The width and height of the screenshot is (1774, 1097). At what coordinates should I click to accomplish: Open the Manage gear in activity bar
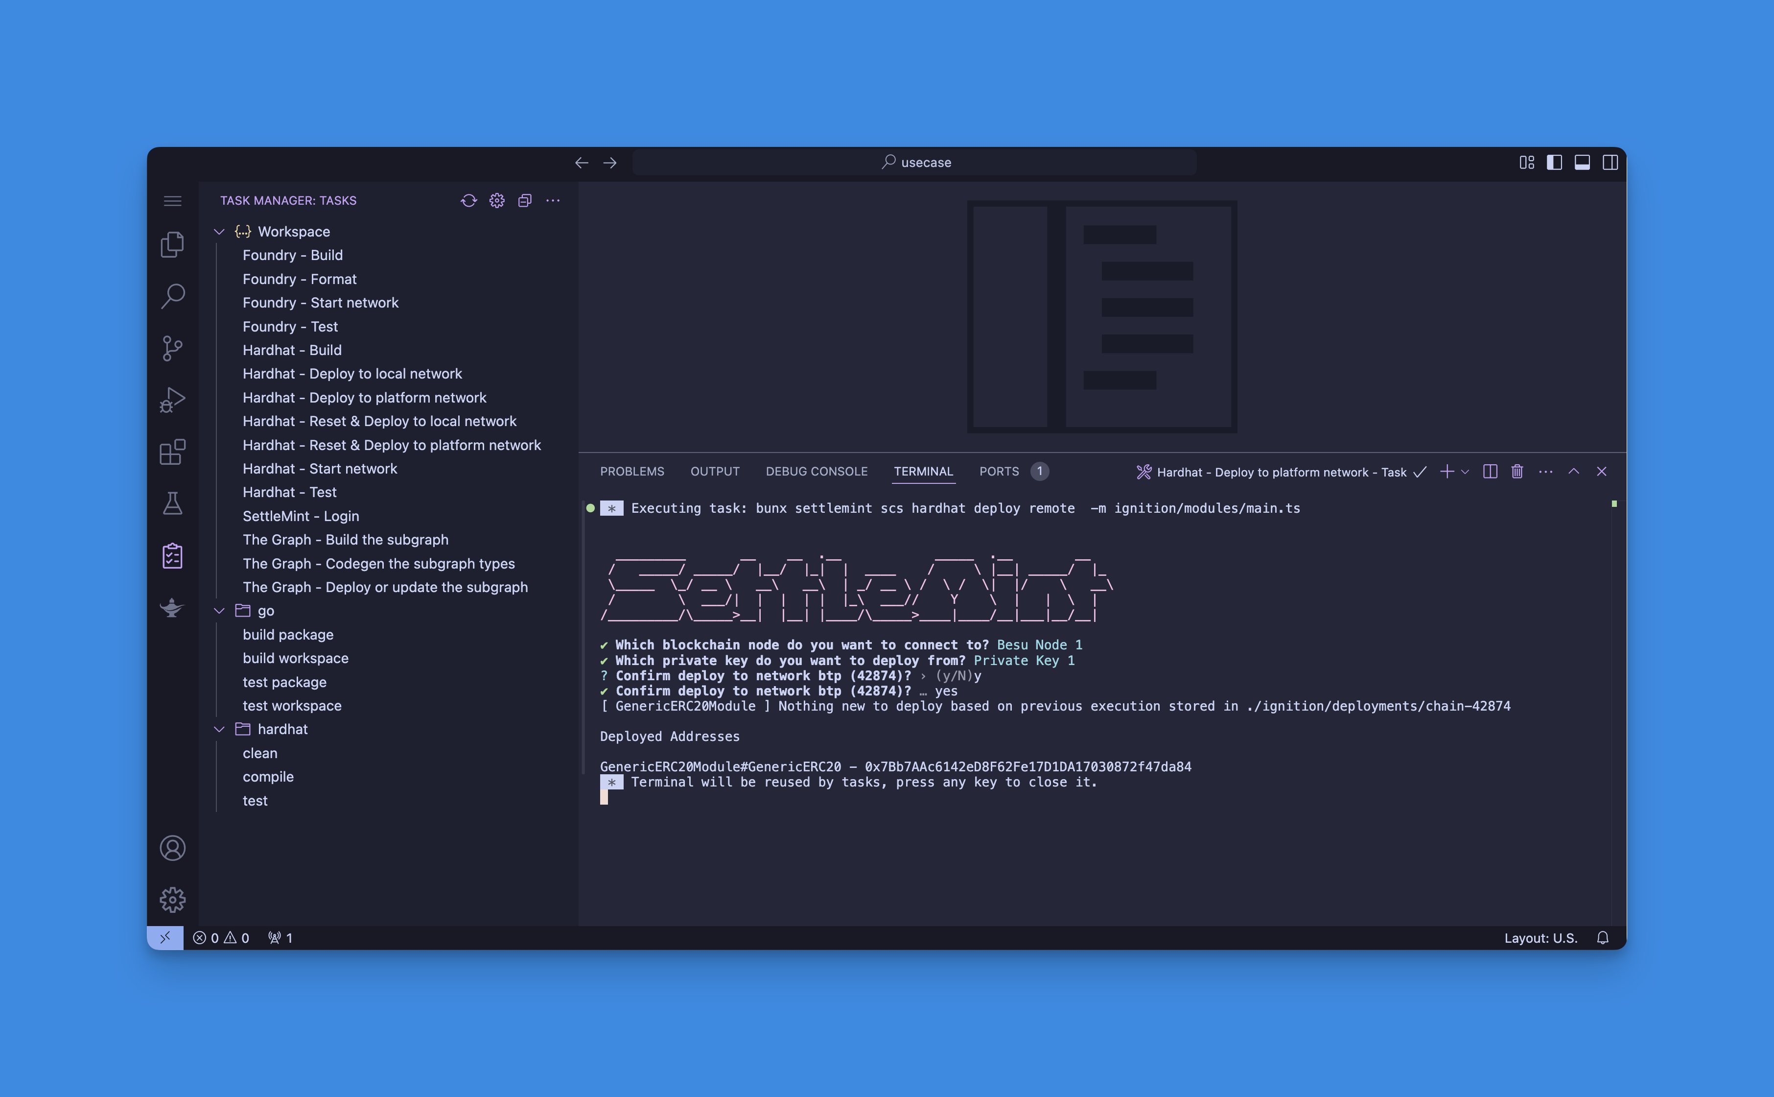coord(172,900)
